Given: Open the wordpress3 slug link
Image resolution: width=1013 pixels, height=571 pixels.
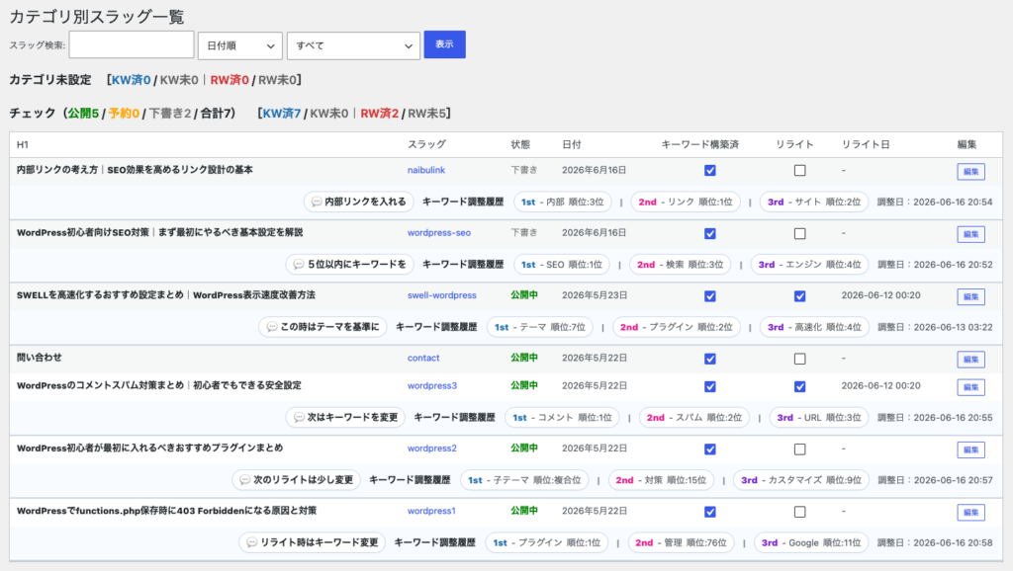Looking at the screenshot, I should [x=432, y=386].
